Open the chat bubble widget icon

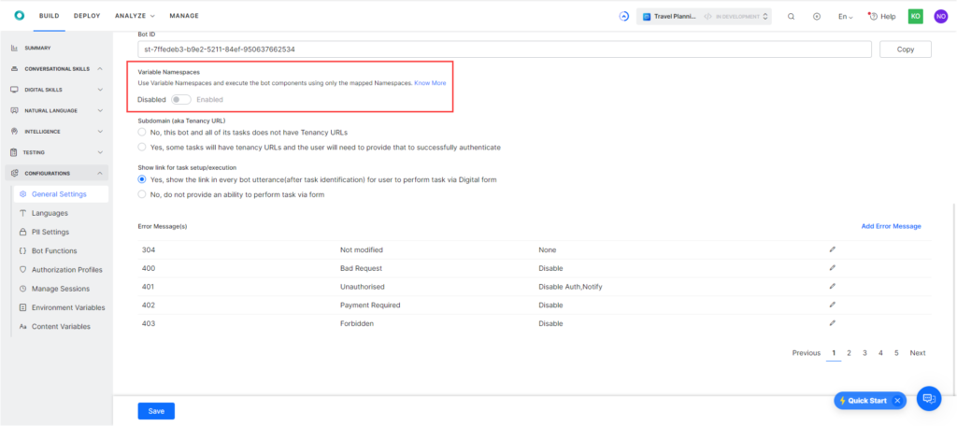tap(928, 399)
